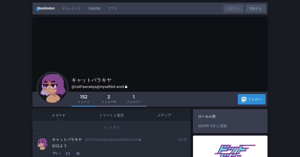The width and height of the screenshot is (300, 157).
Task: Click the ローカル用 bio text
Action: pos(207,116)
